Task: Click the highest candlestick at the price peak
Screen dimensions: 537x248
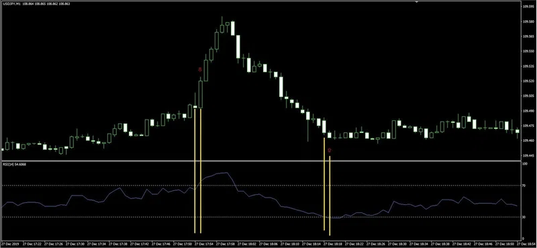Action: pos(222,26)
